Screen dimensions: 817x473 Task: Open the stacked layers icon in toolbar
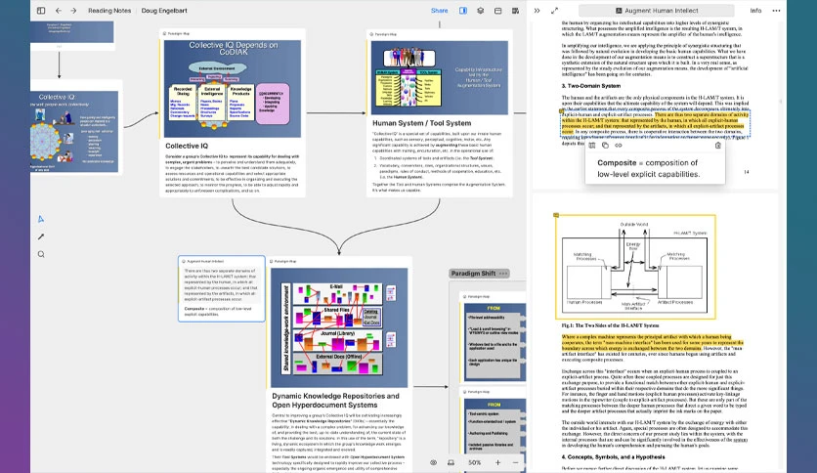click(481, 11)
